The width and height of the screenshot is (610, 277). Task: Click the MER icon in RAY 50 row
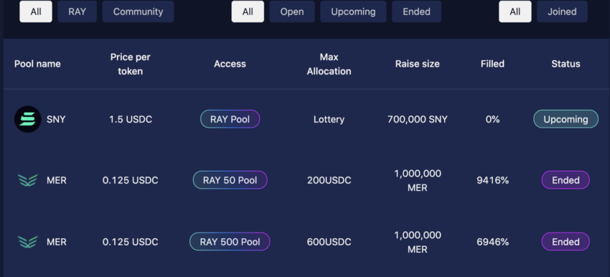coord(27,180)
